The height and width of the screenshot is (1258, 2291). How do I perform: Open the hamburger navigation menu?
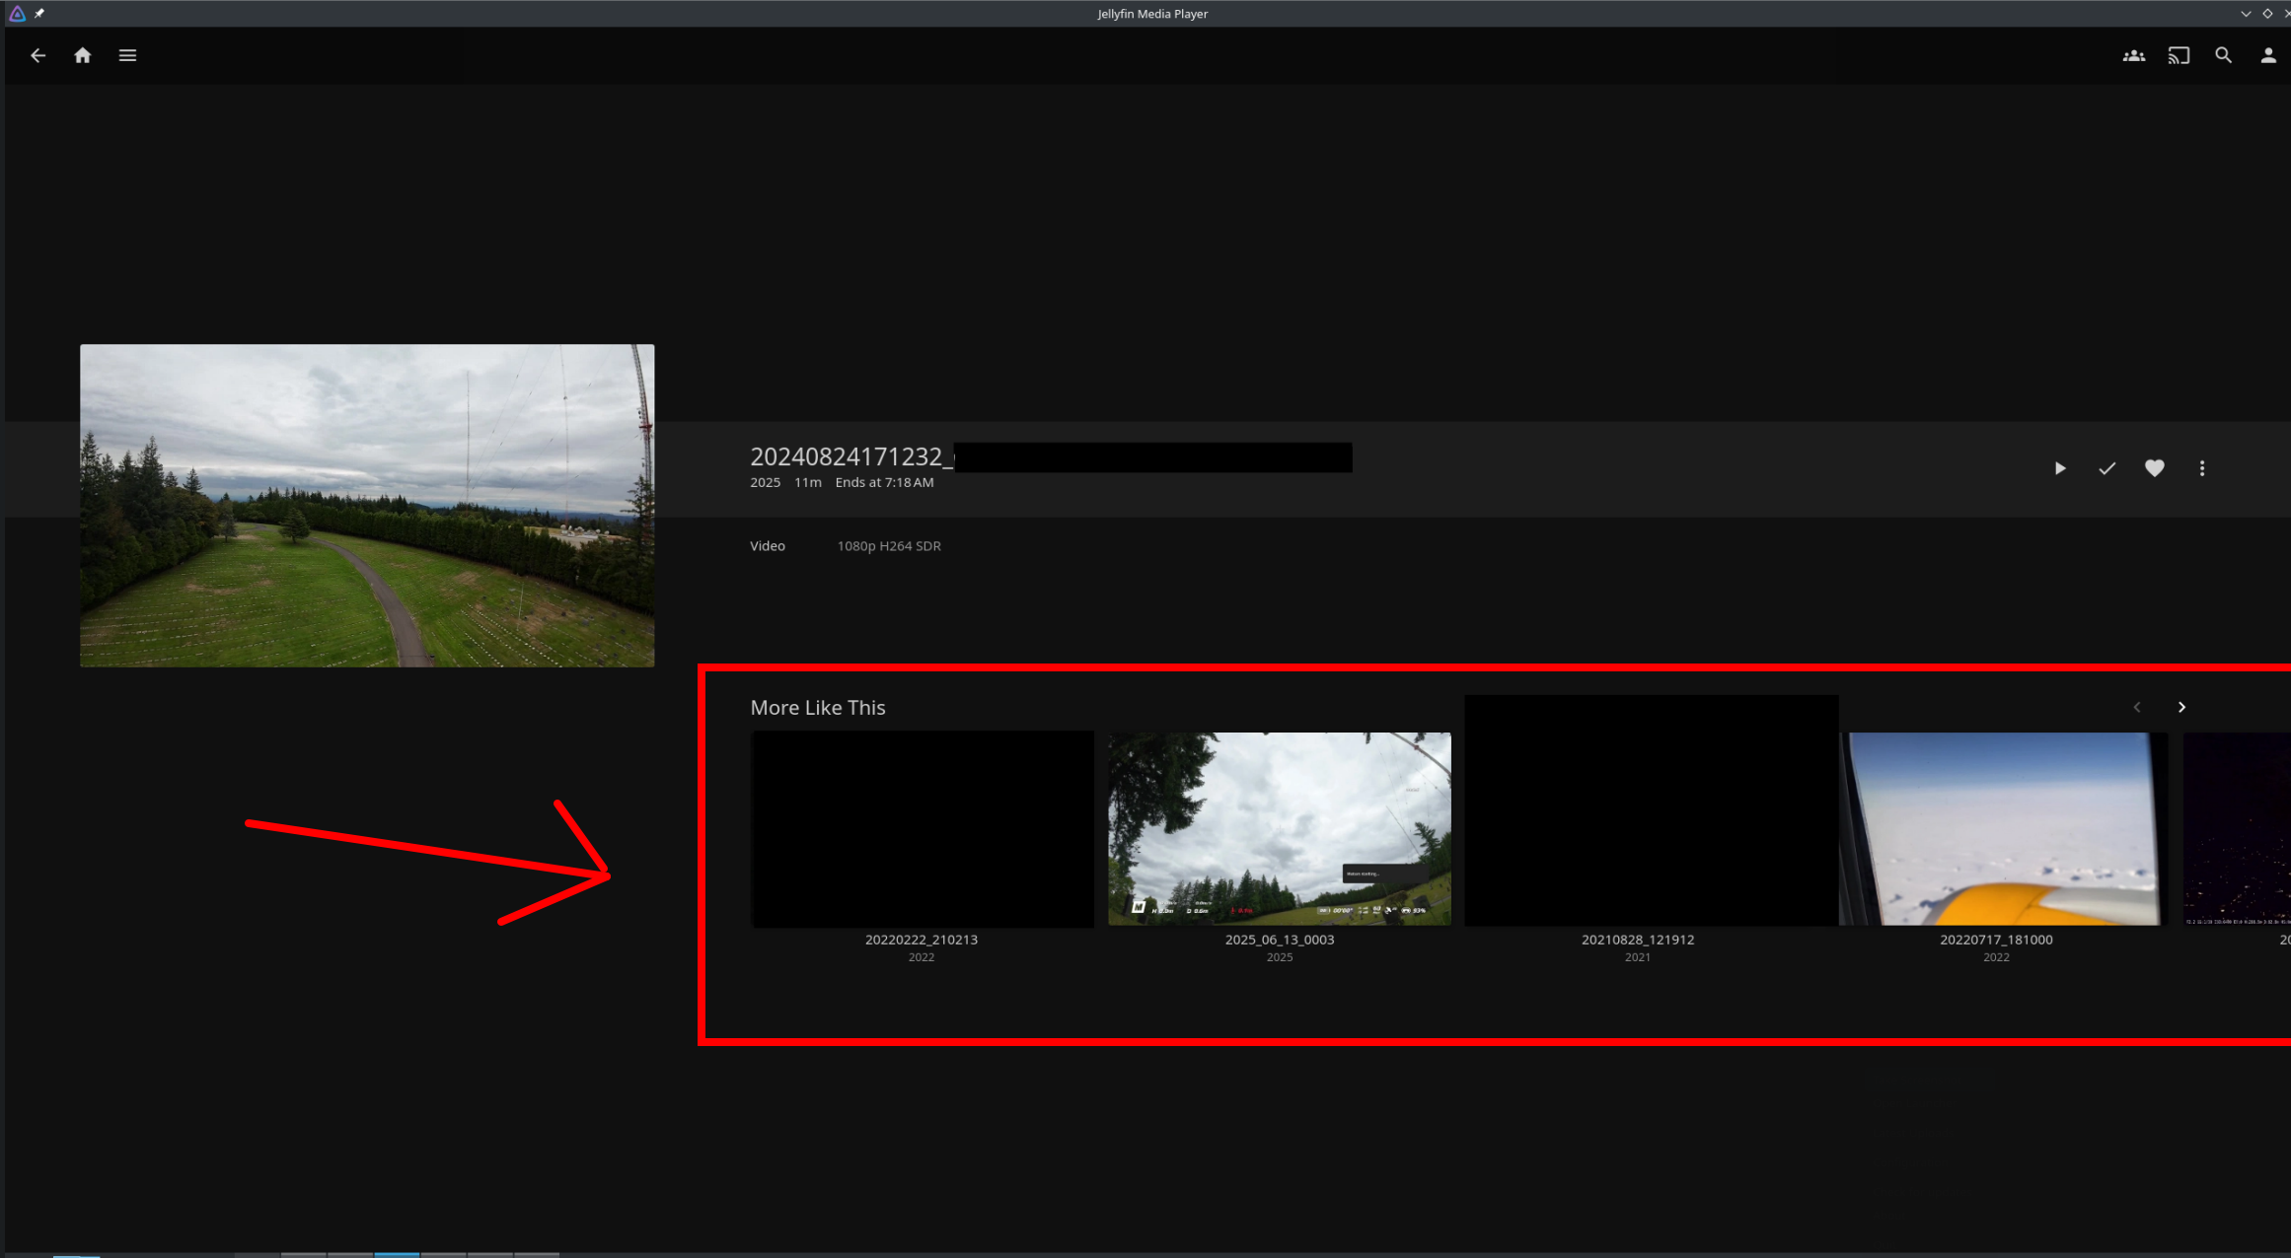tap(127, 55)
